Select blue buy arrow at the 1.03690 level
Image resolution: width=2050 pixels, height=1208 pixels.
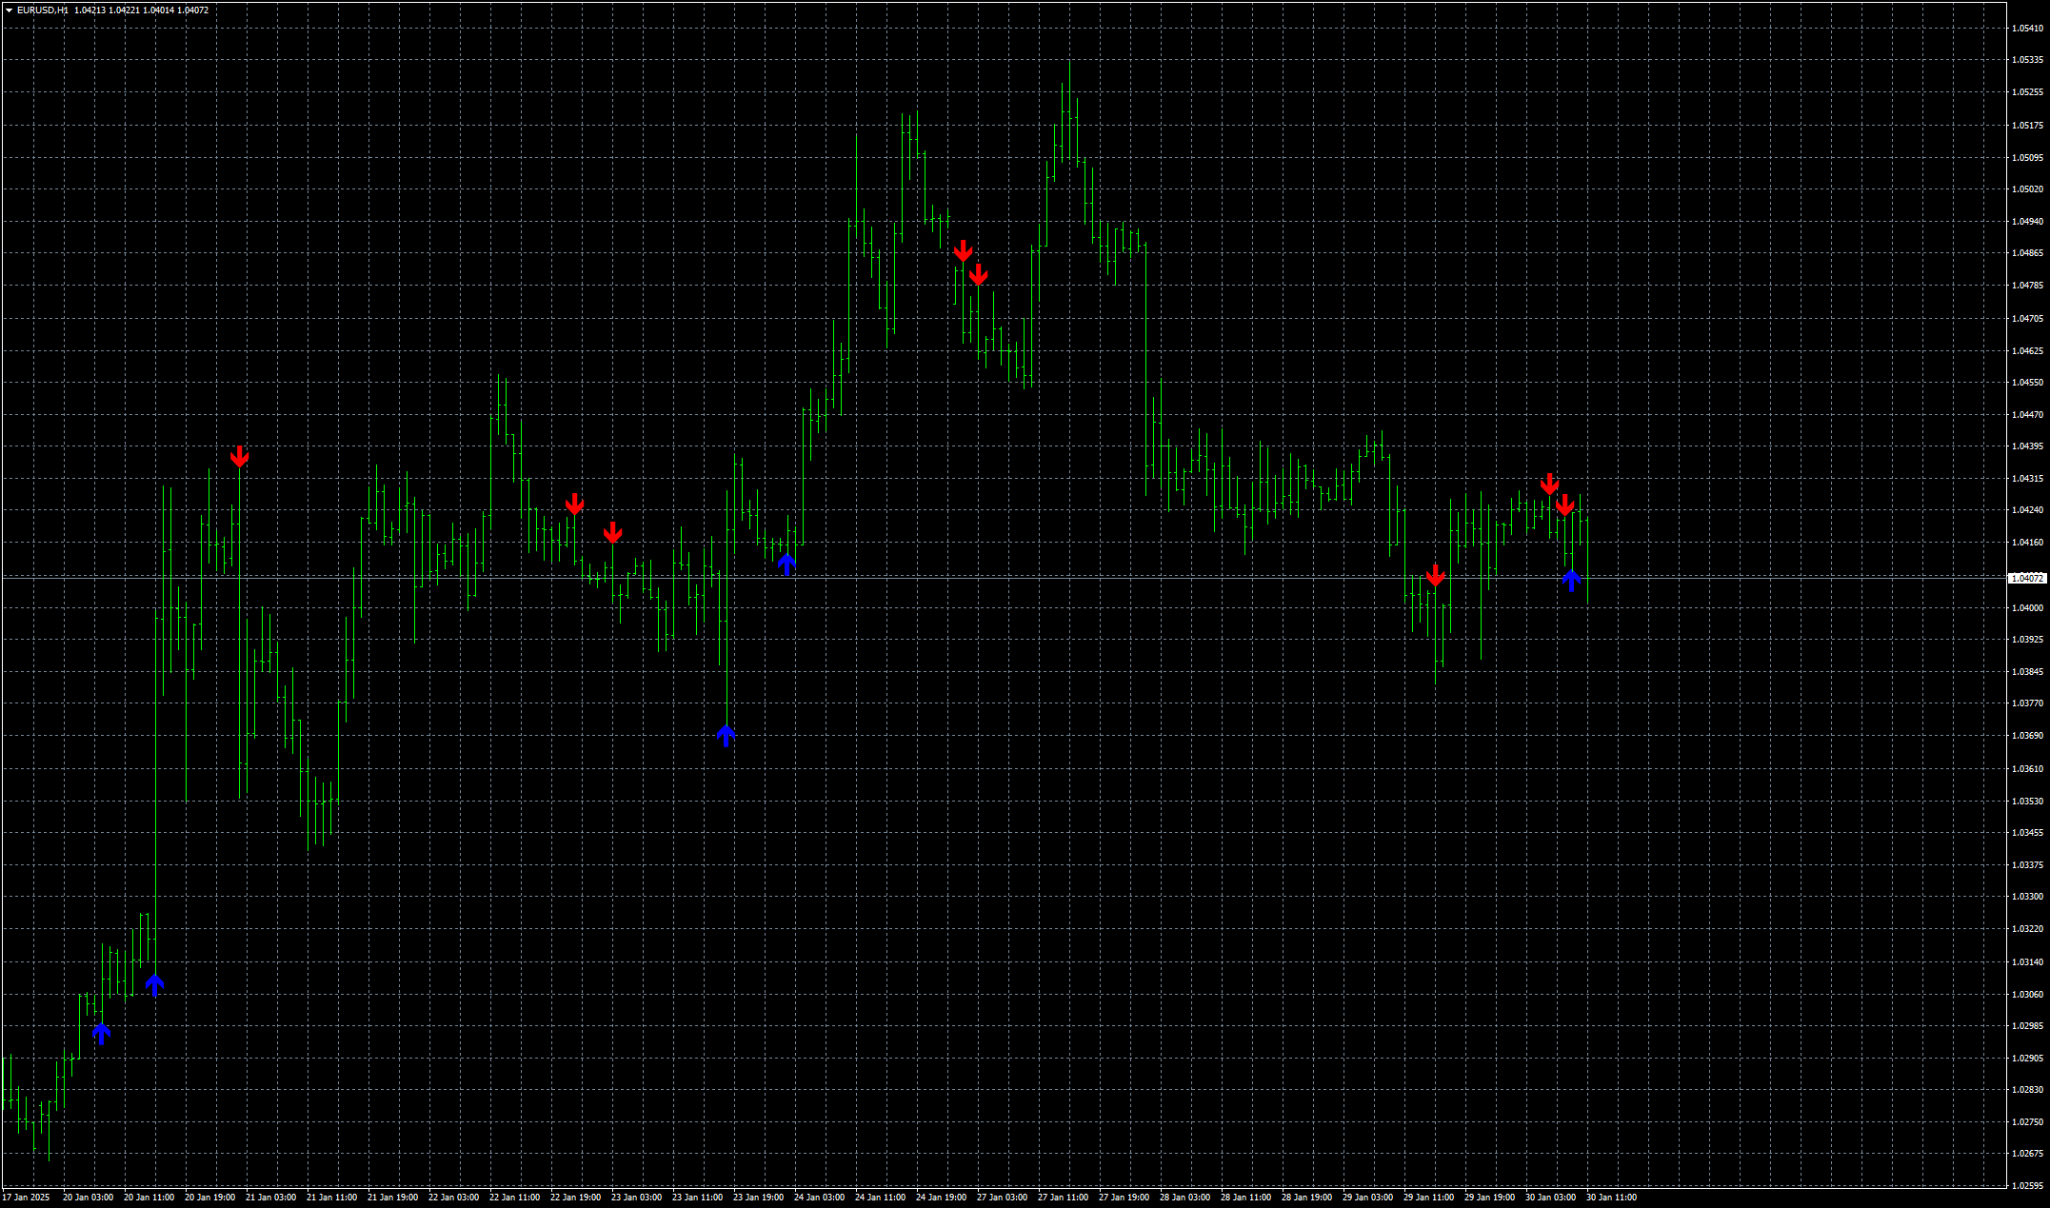(726, 736)
